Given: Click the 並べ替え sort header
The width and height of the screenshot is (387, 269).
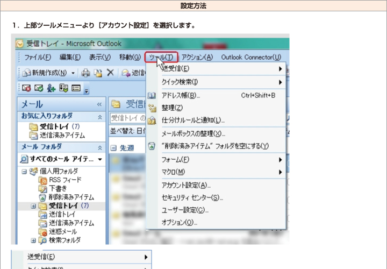Looking at the screenshot, I should [x=128, y=131].
